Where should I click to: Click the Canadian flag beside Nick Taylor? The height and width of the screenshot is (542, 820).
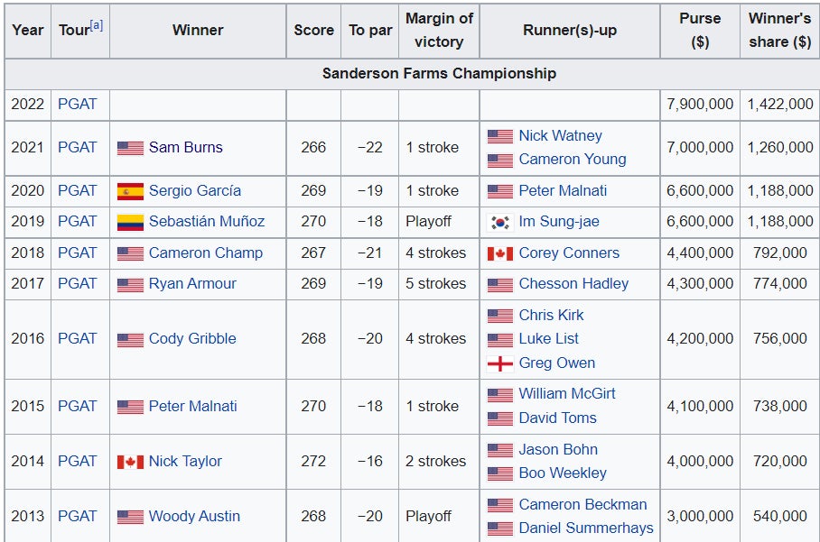tap(130, 462)
